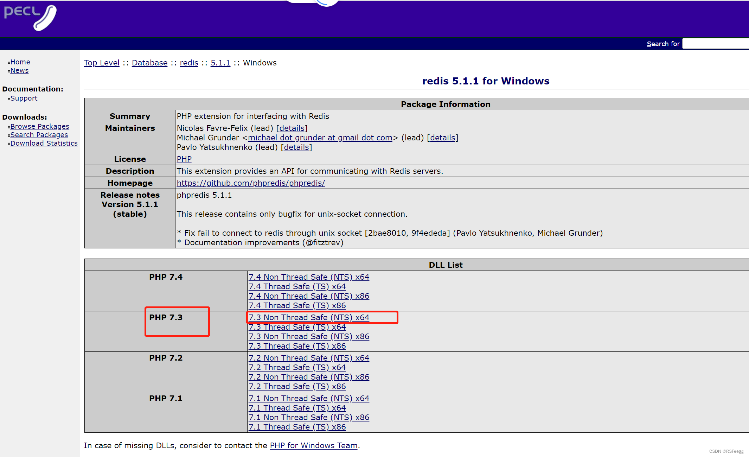Open Michael Grunder details link
The image size is (749, 457).
pyautogui.click(x=443, y=138)
